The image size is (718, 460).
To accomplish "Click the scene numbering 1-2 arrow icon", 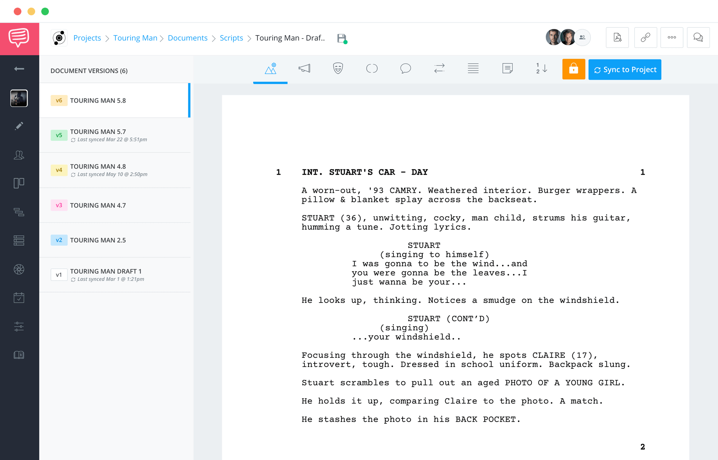I will 541,69.
